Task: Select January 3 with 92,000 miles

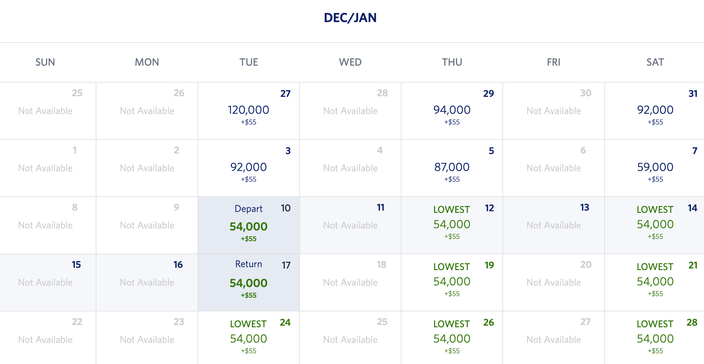Action: pos(248,168)
